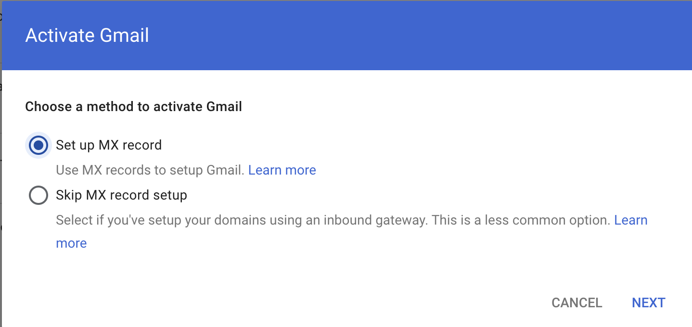Screen dimensions: 692x327
Task: Choose the MX records activation method
Action: [38, 145]
